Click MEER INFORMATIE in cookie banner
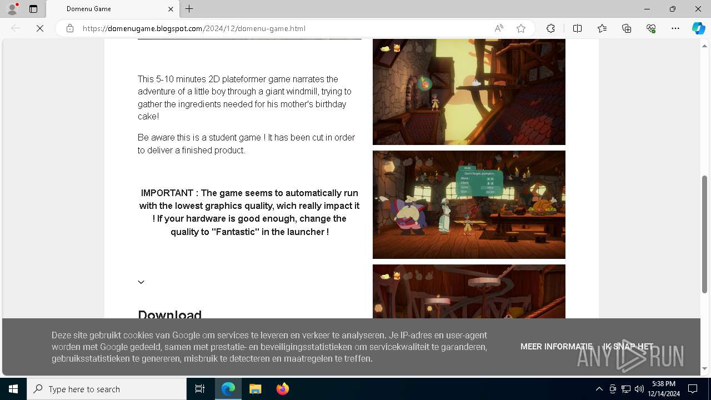Image resolution: width=711 pixels, height=400 pixels. click(557, 347)
